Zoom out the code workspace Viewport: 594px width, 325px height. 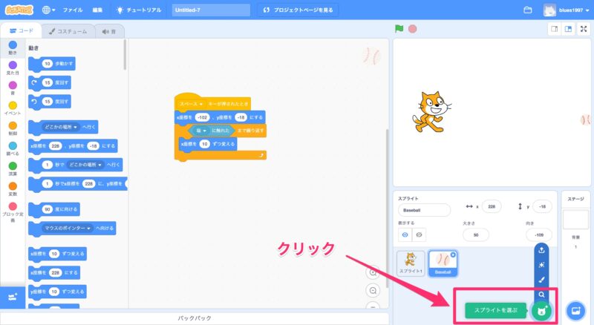(373, 291)
